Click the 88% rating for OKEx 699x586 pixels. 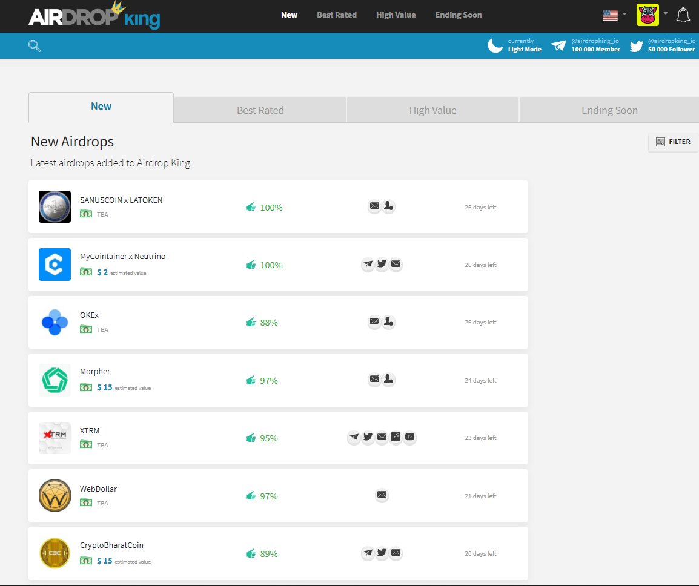[269, 323]
